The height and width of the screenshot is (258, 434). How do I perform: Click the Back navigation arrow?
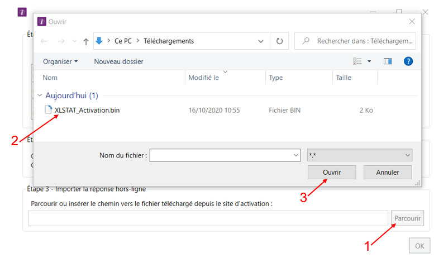tap(45, 41)
